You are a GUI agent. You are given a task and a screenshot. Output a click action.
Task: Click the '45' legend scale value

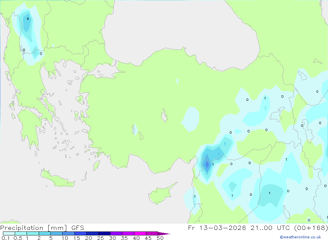pos(148,238)
